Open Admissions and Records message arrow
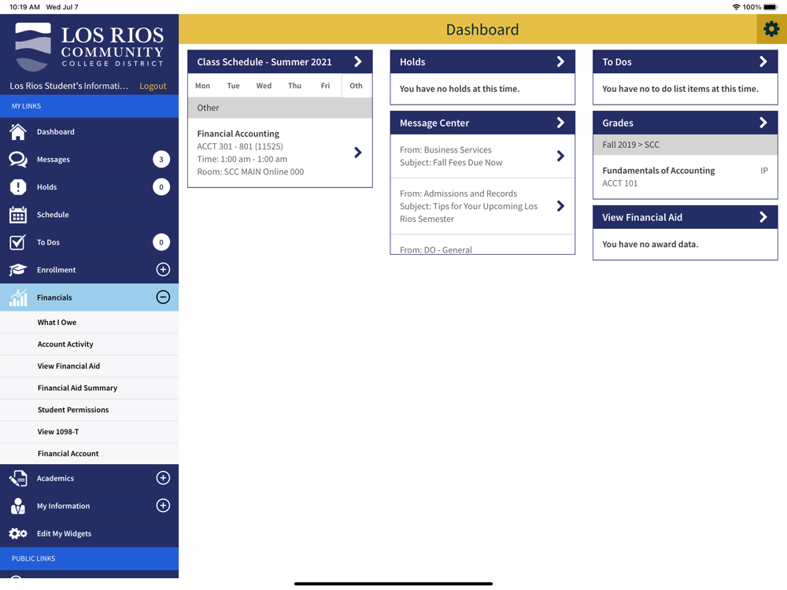 (560, 205)
